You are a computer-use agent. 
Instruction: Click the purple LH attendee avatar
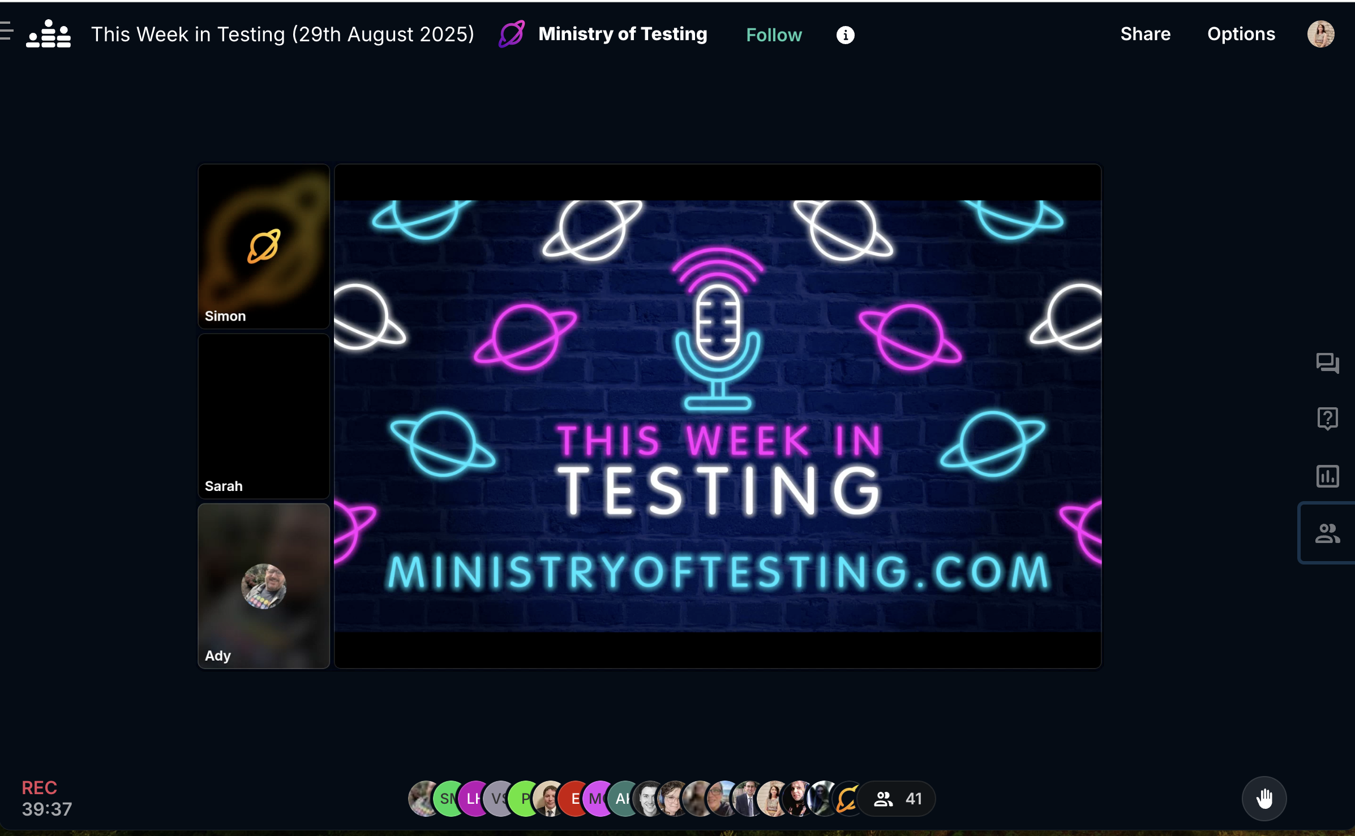pos(473,799)
